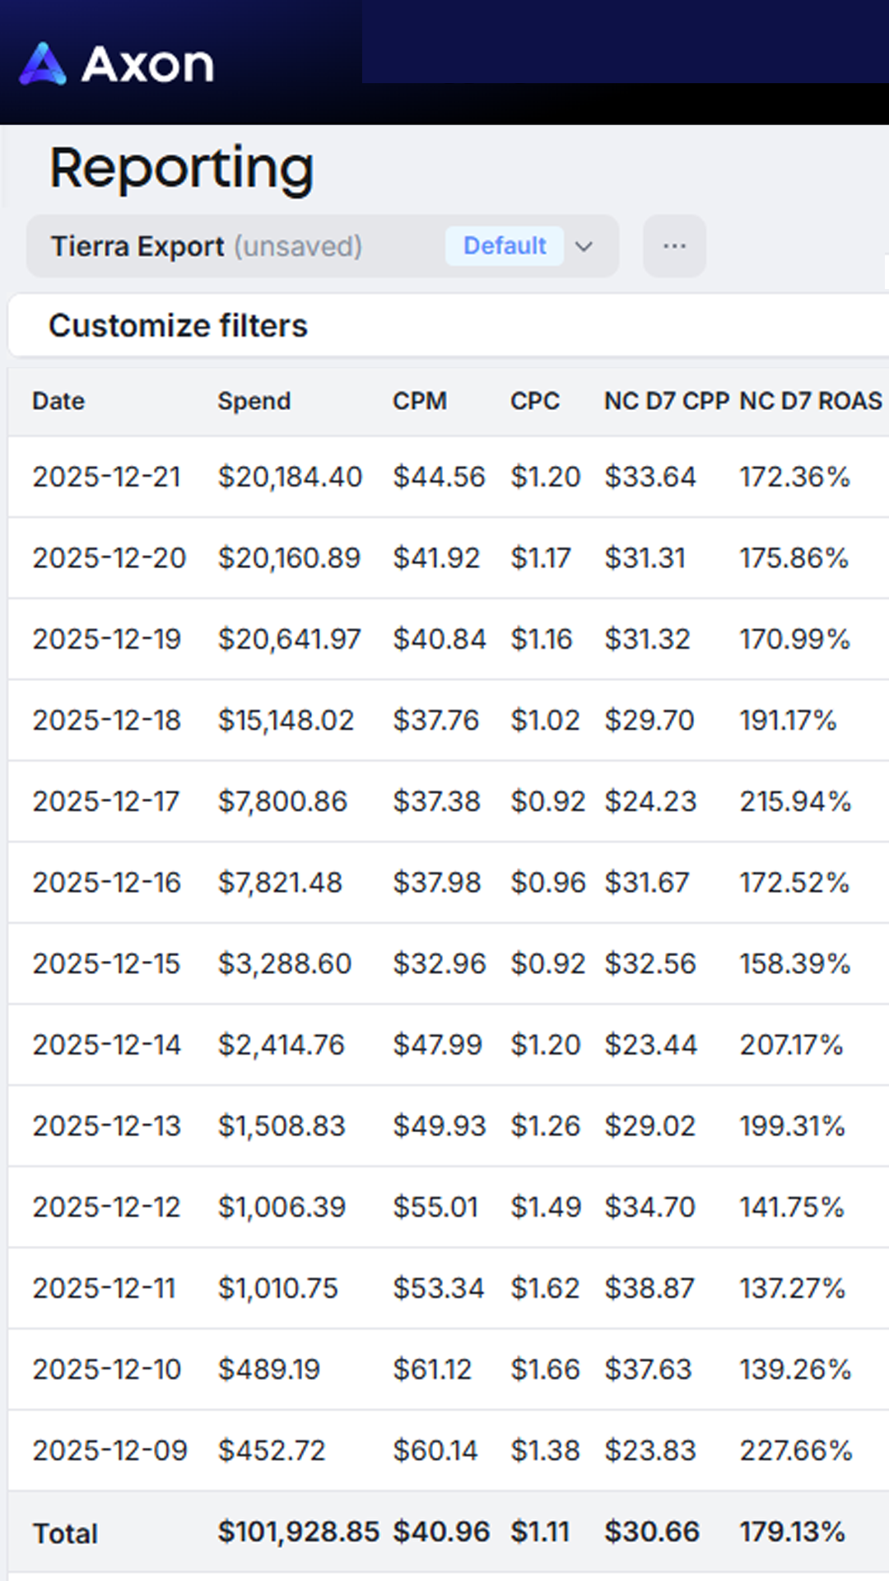
Task: Click the $20,641.97 spend cell
Action: point(289,639)
